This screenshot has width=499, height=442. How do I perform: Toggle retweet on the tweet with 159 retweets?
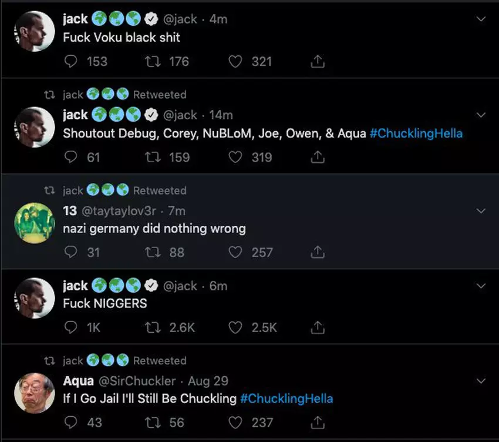click(x=153, y=157)
